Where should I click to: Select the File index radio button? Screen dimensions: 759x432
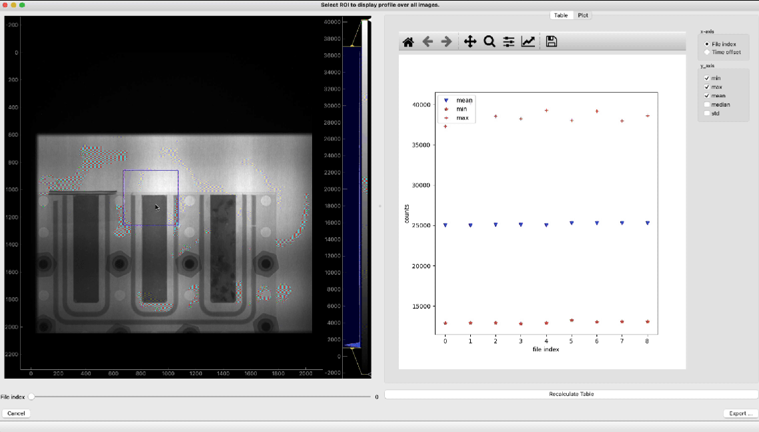tap(707, 44)
